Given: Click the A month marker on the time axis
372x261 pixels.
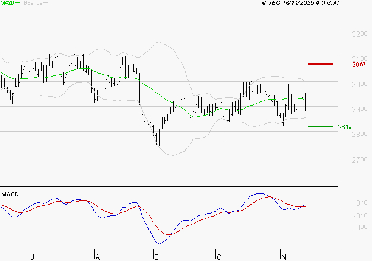Looking at the screenshot, I should pyautogui.click(x=97, y=257).
